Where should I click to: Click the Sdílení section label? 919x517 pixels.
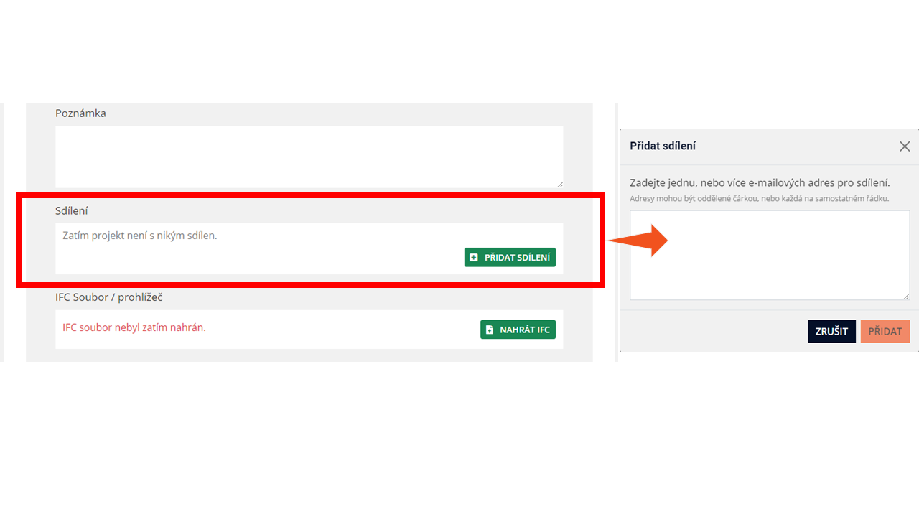pyautogui.click(x=72, y=210)
